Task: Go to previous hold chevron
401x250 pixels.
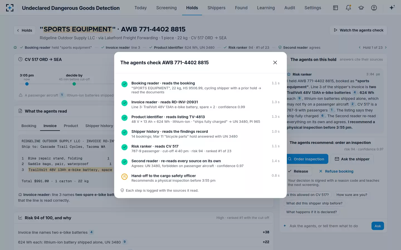Action: (x=360, y=47)
